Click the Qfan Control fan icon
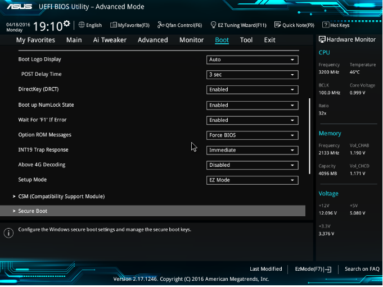 (x=161, y=25)
